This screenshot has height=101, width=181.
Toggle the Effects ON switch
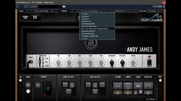click(x=148, y=92)
